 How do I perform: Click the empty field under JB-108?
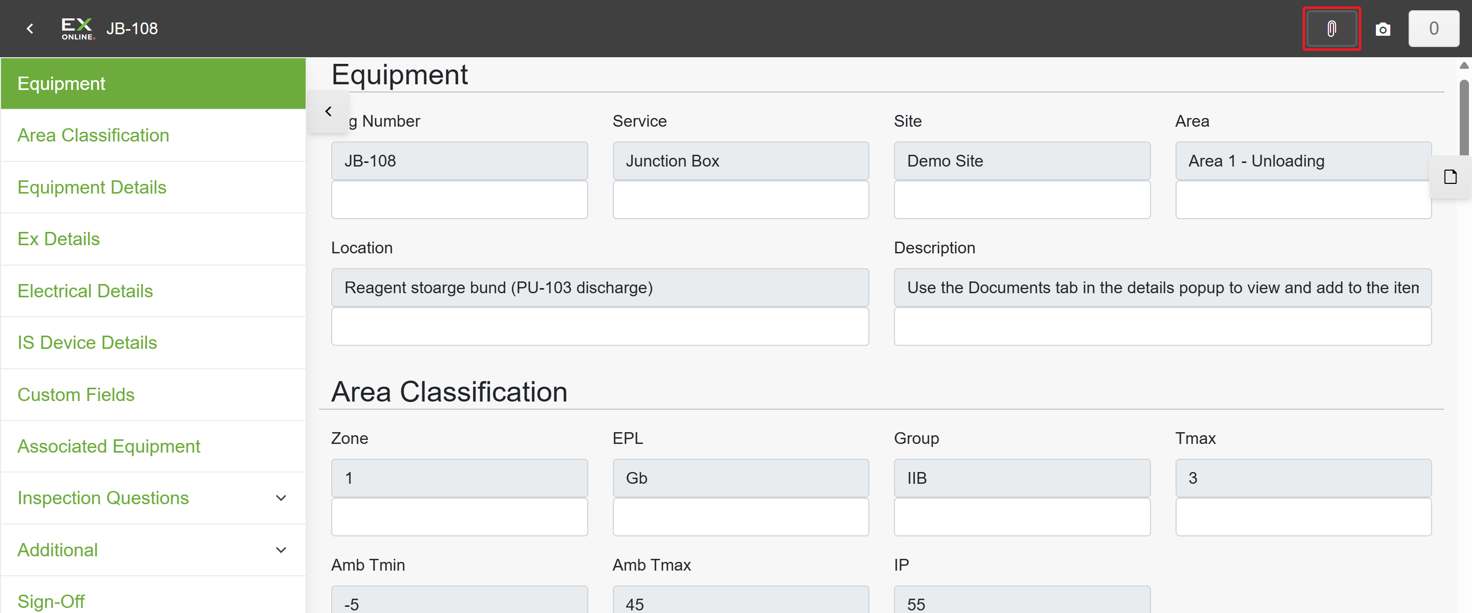pyautogui.click(x=459, y=200)
